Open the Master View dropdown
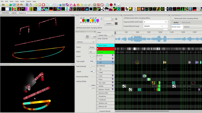Image resolution: width=202 pixels, height=113 pixels. click(x=106, y=35)
